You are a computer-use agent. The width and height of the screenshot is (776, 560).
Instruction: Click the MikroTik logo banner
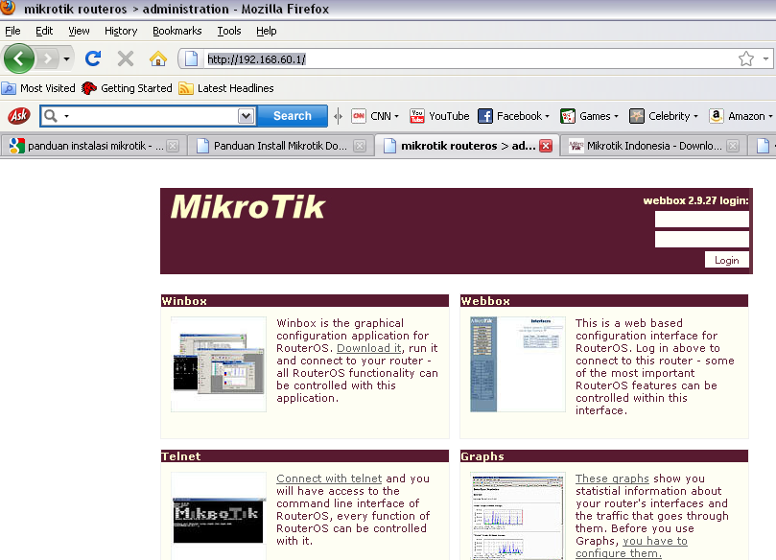point(247,207)
